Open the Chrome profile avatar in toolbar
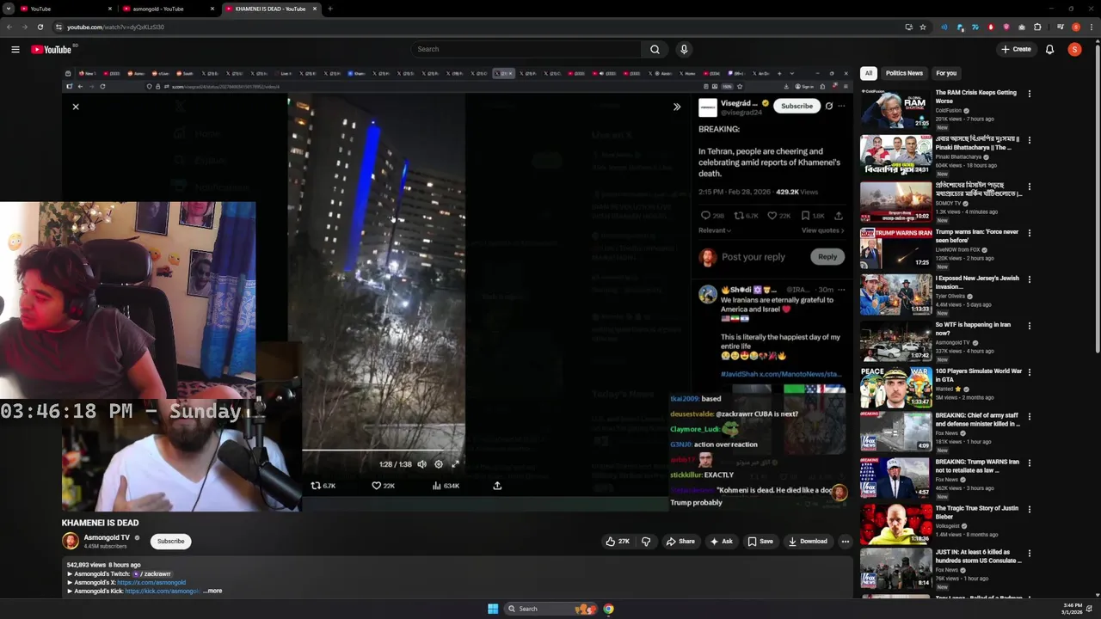Viewport: 1101px width, 619px height. [1076, 27]
